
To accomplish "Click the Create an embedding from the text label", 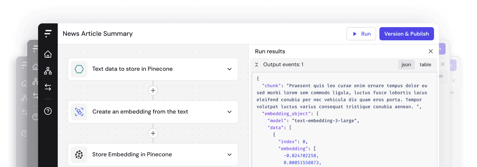I will point(140,112).
